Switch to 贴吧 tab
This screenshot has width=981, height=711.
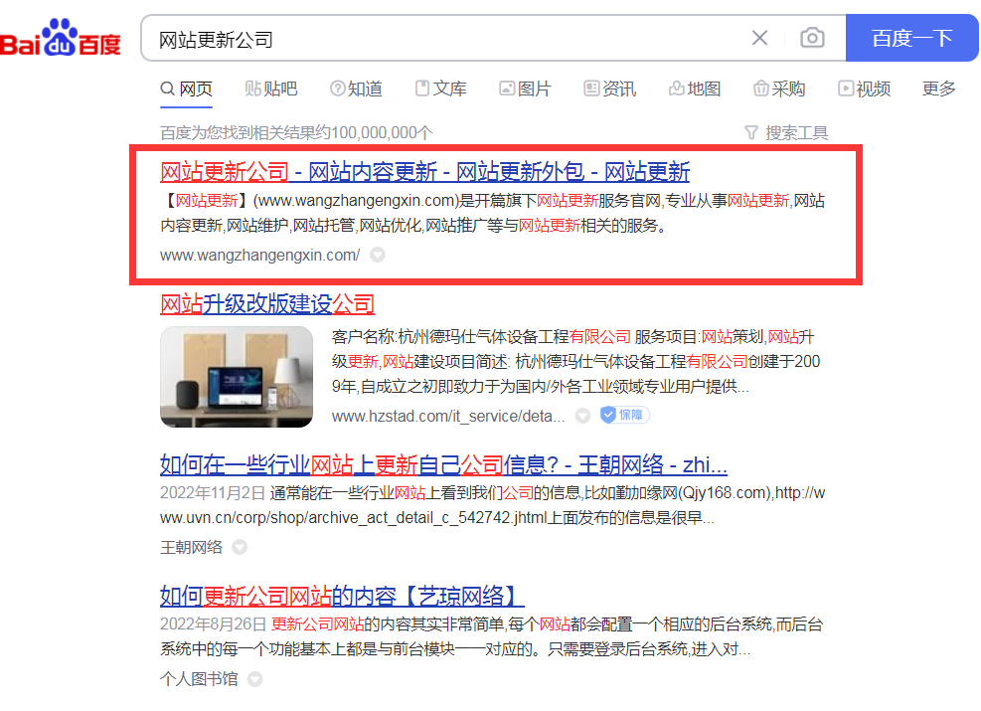271,89
